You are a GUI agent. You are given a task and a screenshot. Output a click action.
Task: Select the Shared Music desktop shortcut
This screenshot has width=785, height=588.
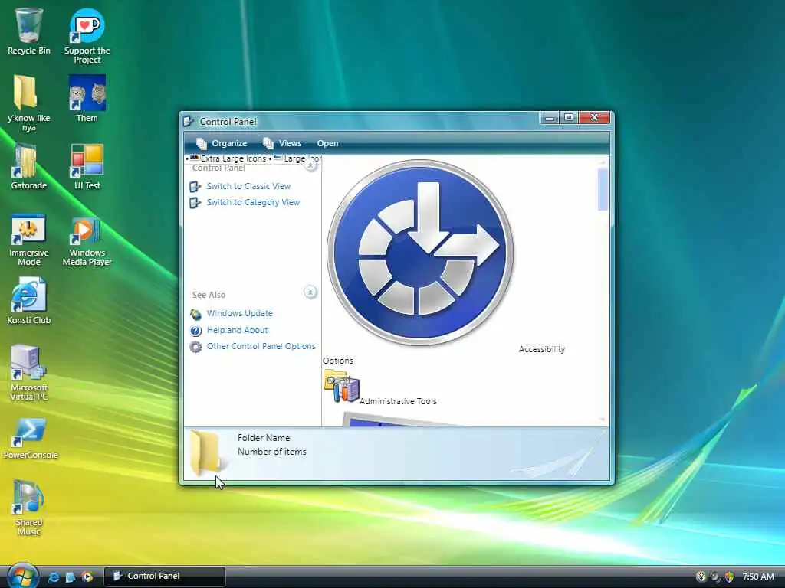28,508
